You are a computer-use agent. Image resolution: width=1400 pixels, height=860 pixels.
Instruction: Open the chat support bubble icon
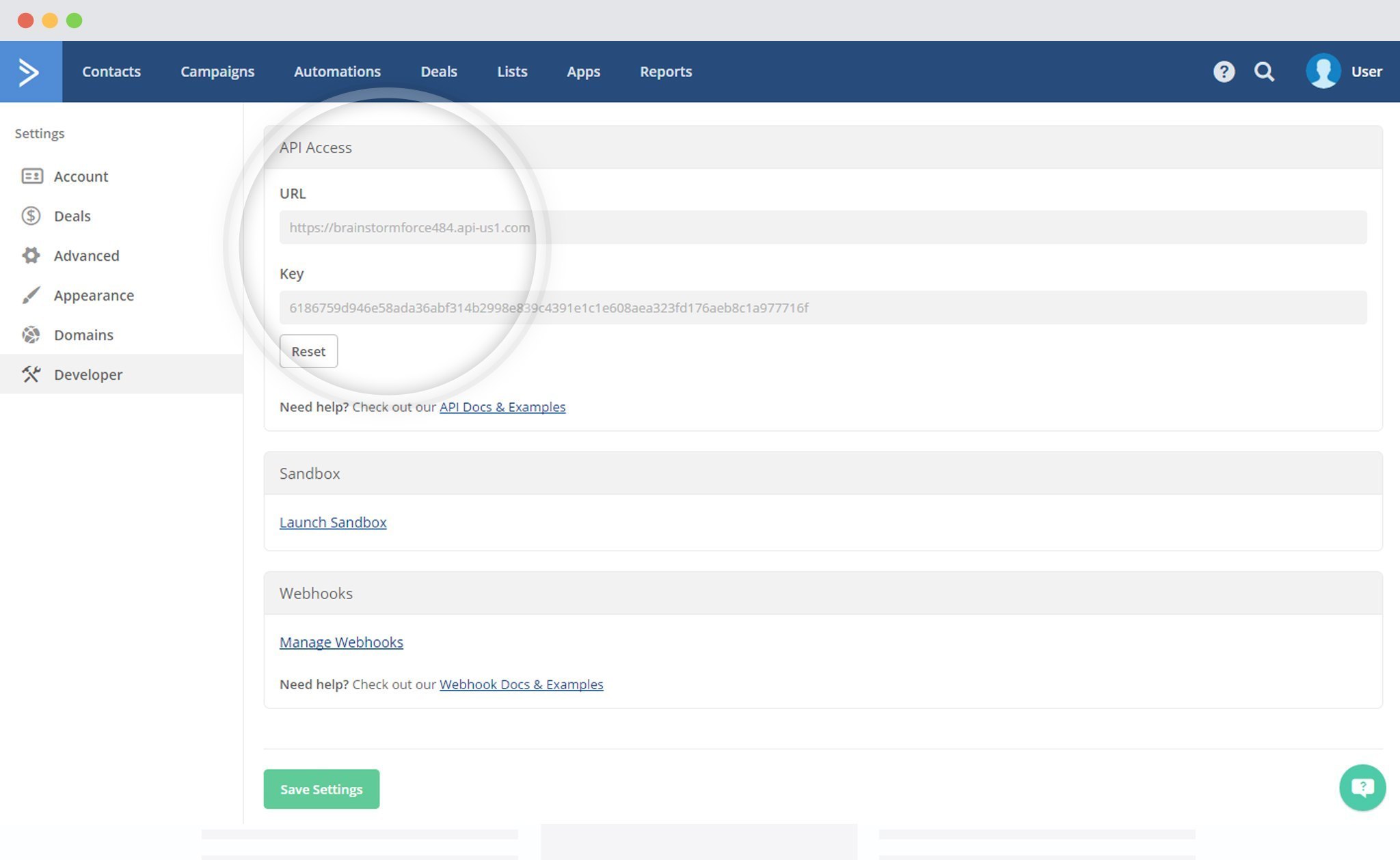pyautogui.click(x=1362, y=788)
